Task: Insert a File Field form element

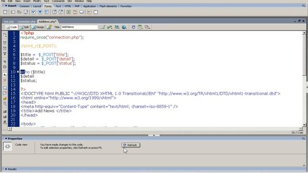Action: pyautogui.click(x=75, y=12)
